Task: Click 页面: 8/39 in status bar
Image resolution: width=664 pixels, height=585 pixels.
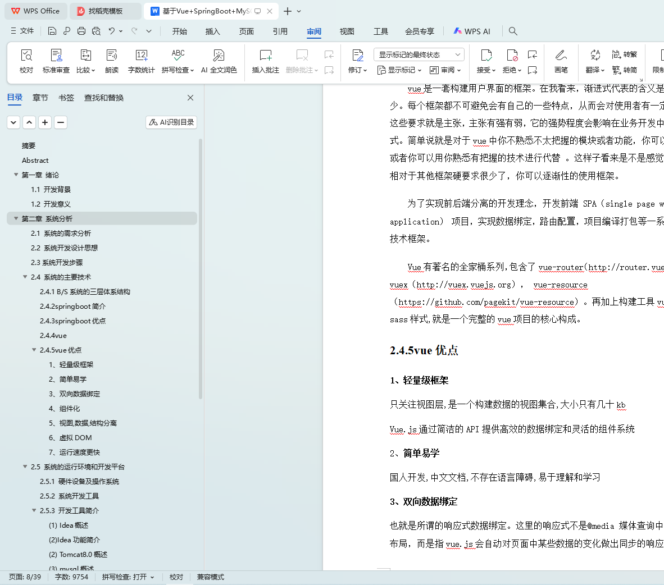Action: (x=25, y=577)
